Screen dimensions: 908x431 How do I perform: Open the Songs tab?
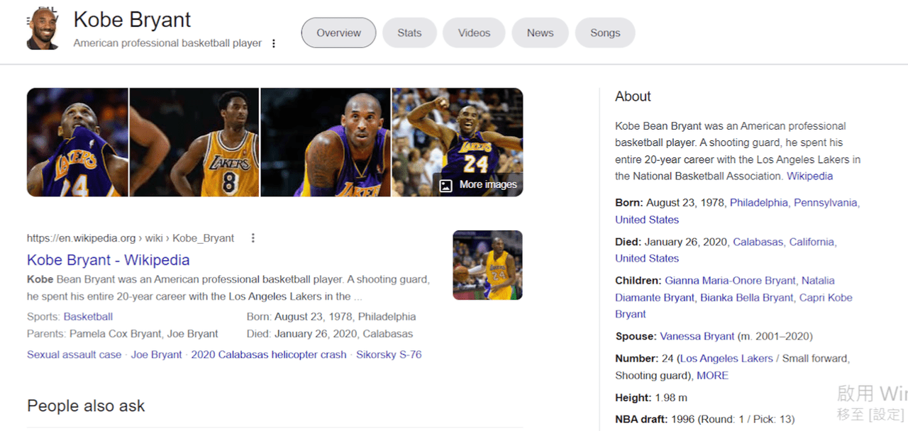(x=605, y=33)
